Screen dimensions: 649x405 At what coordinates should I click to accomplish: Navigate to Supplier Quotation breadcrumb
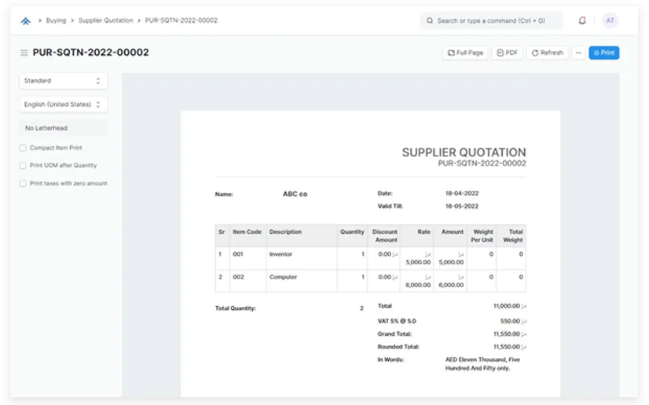[x=105, y=20]
